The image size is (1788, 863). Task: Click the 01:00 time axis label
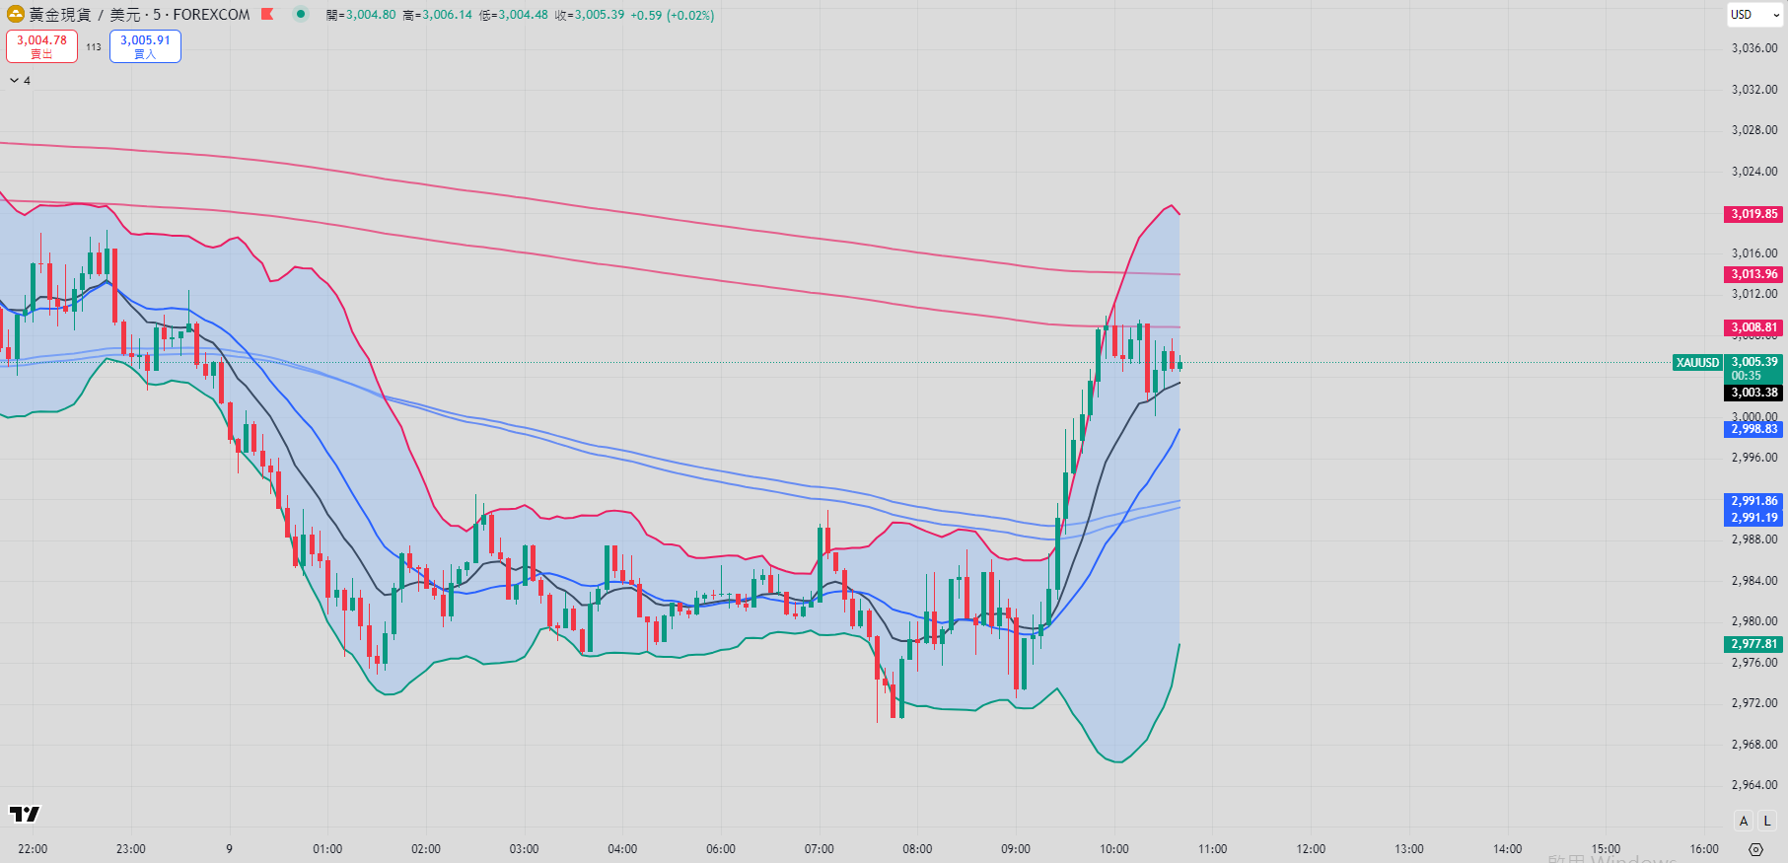327,849
